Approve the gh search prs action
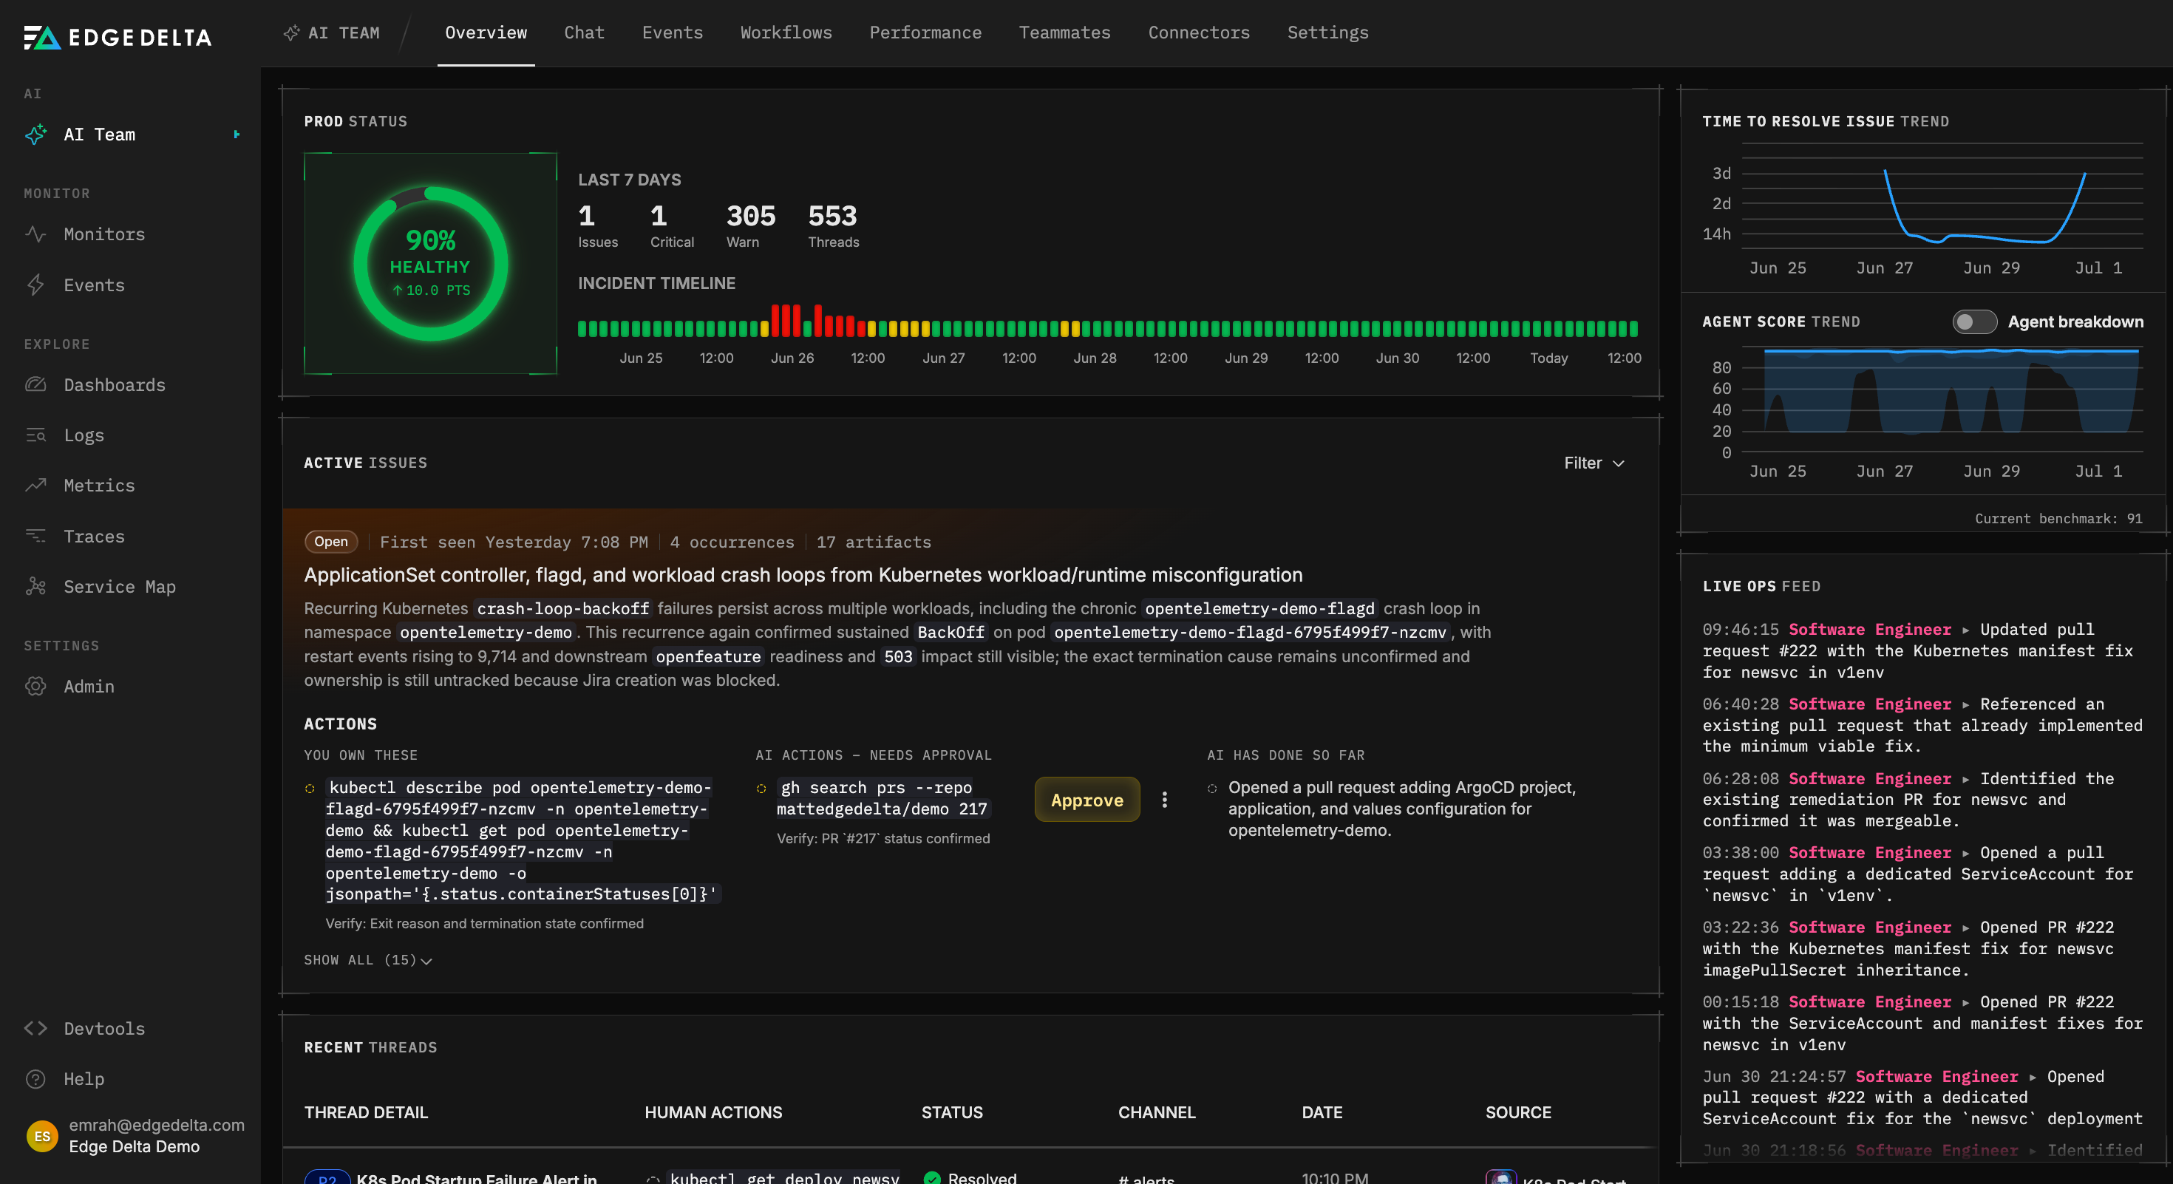This screenshot has width=2173, height=1184. 1086,800
